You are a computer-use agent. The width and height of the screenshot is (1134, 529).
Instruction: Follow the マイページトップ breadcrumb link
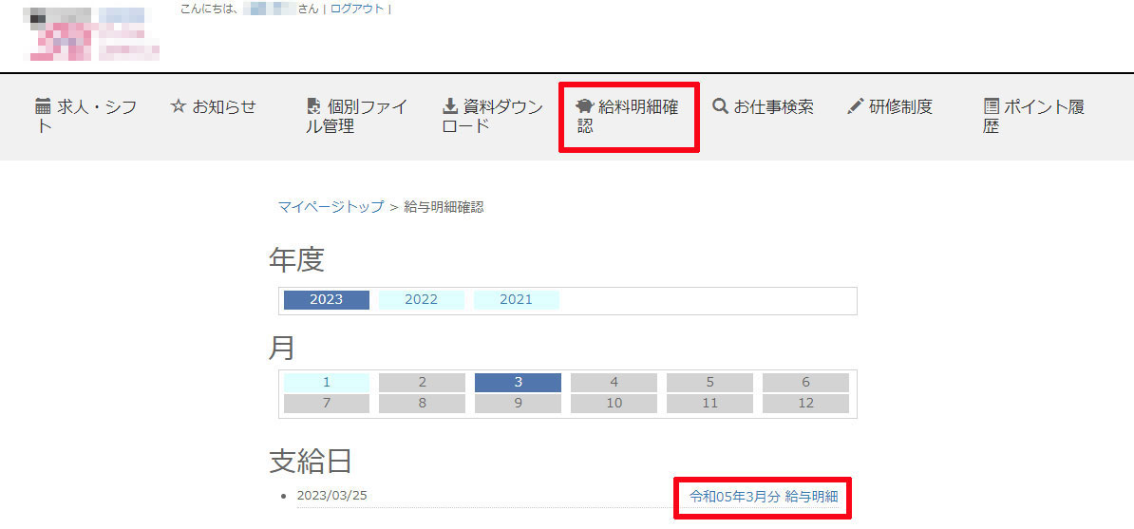(331, 207)
